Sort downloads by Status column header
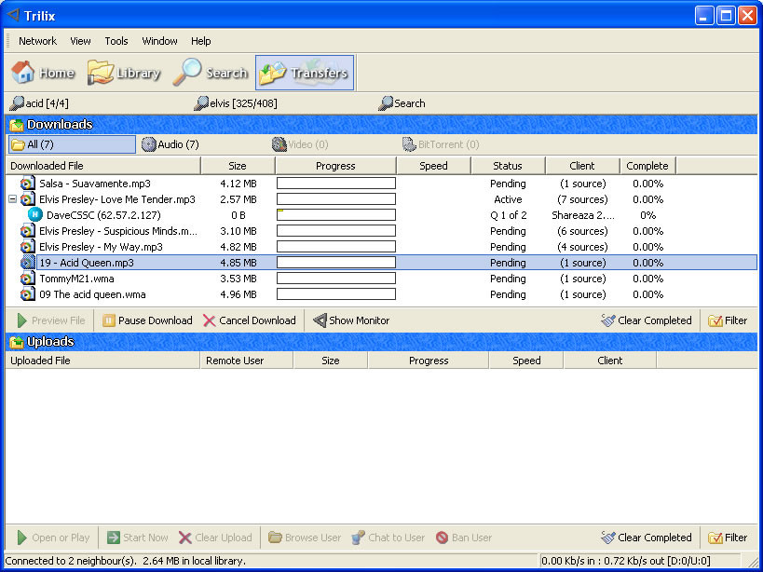 pyautogui.click(x=508, y=166)
